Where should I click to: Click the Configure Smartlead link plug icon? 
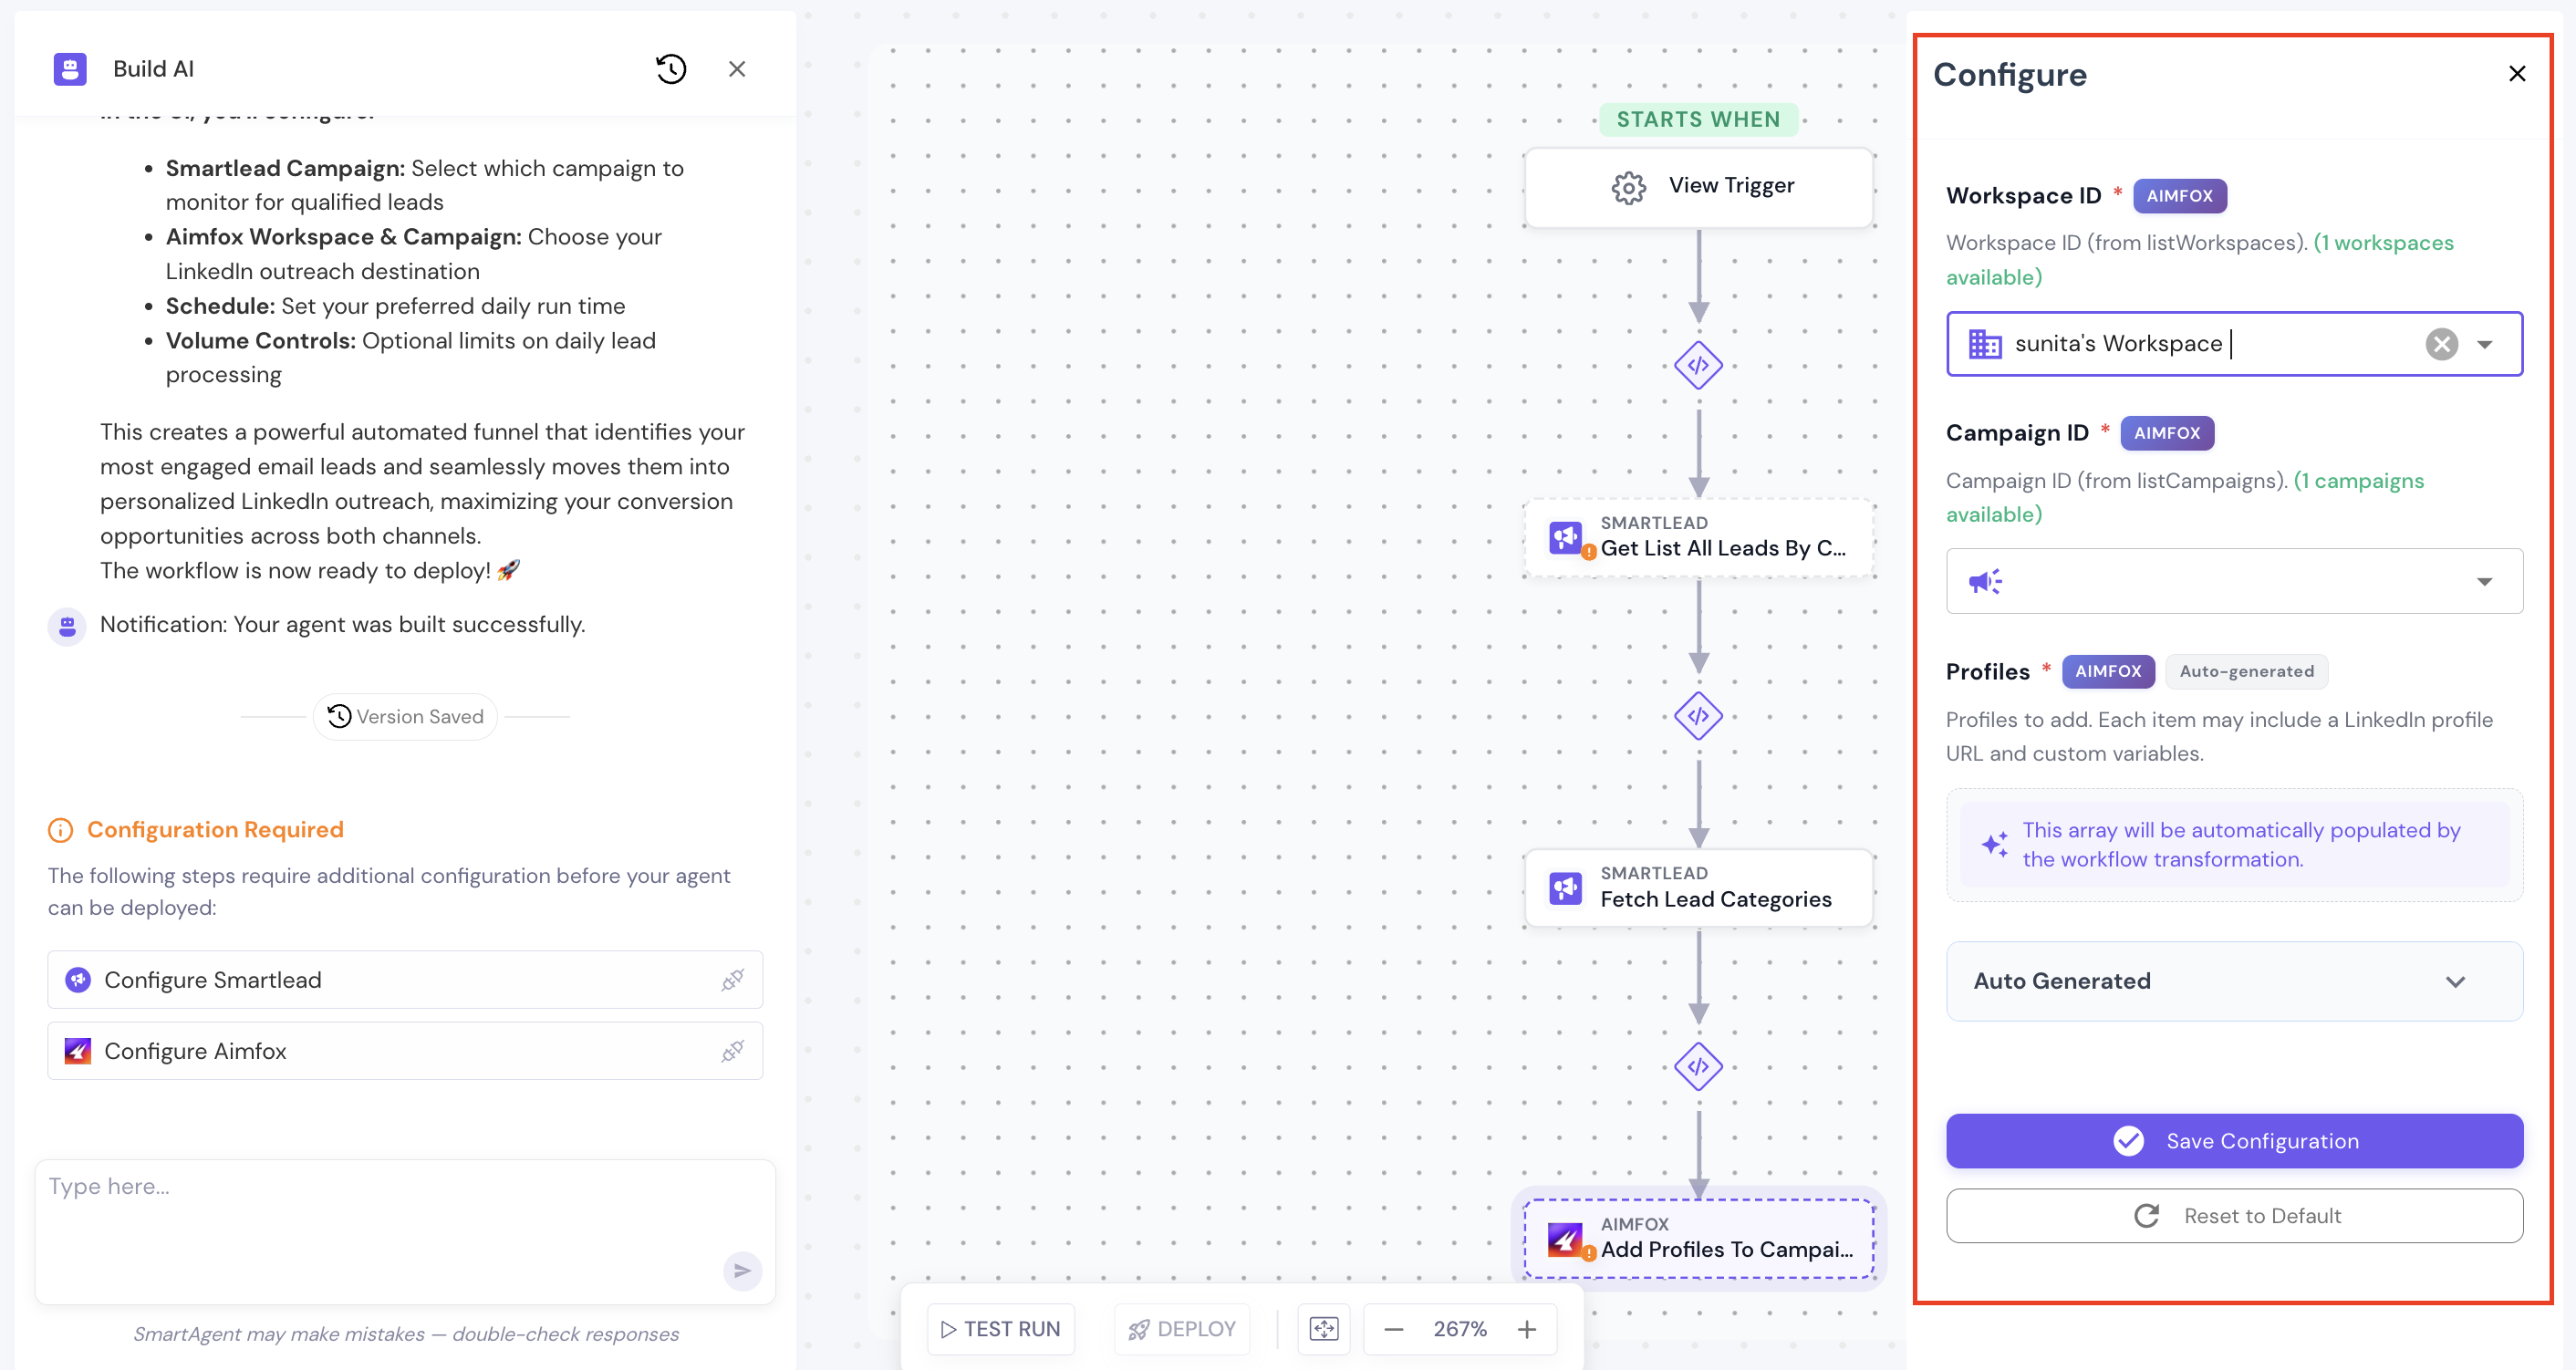(x=732, y=980)
